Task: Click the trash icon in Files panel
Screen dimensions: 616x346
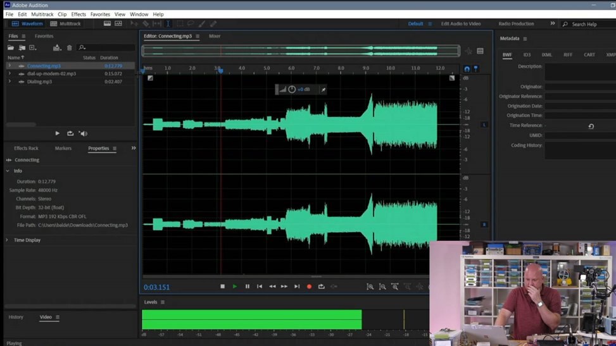Action: point(70,47)
